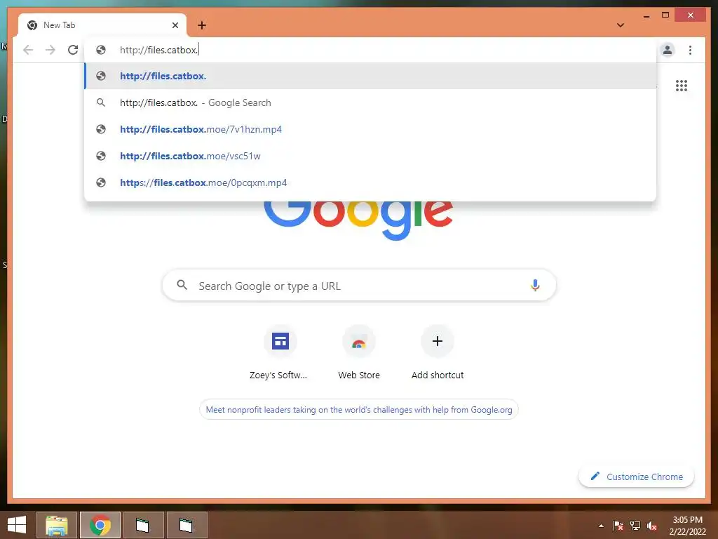Open the first green window taskbar icon
Viewport: 718px width, 539px height.
[x=143, y=525]
